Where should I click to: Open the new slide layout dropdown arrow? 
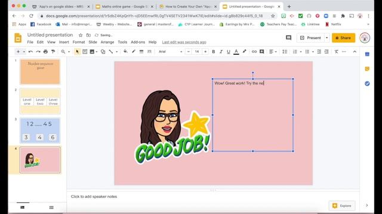24,52
